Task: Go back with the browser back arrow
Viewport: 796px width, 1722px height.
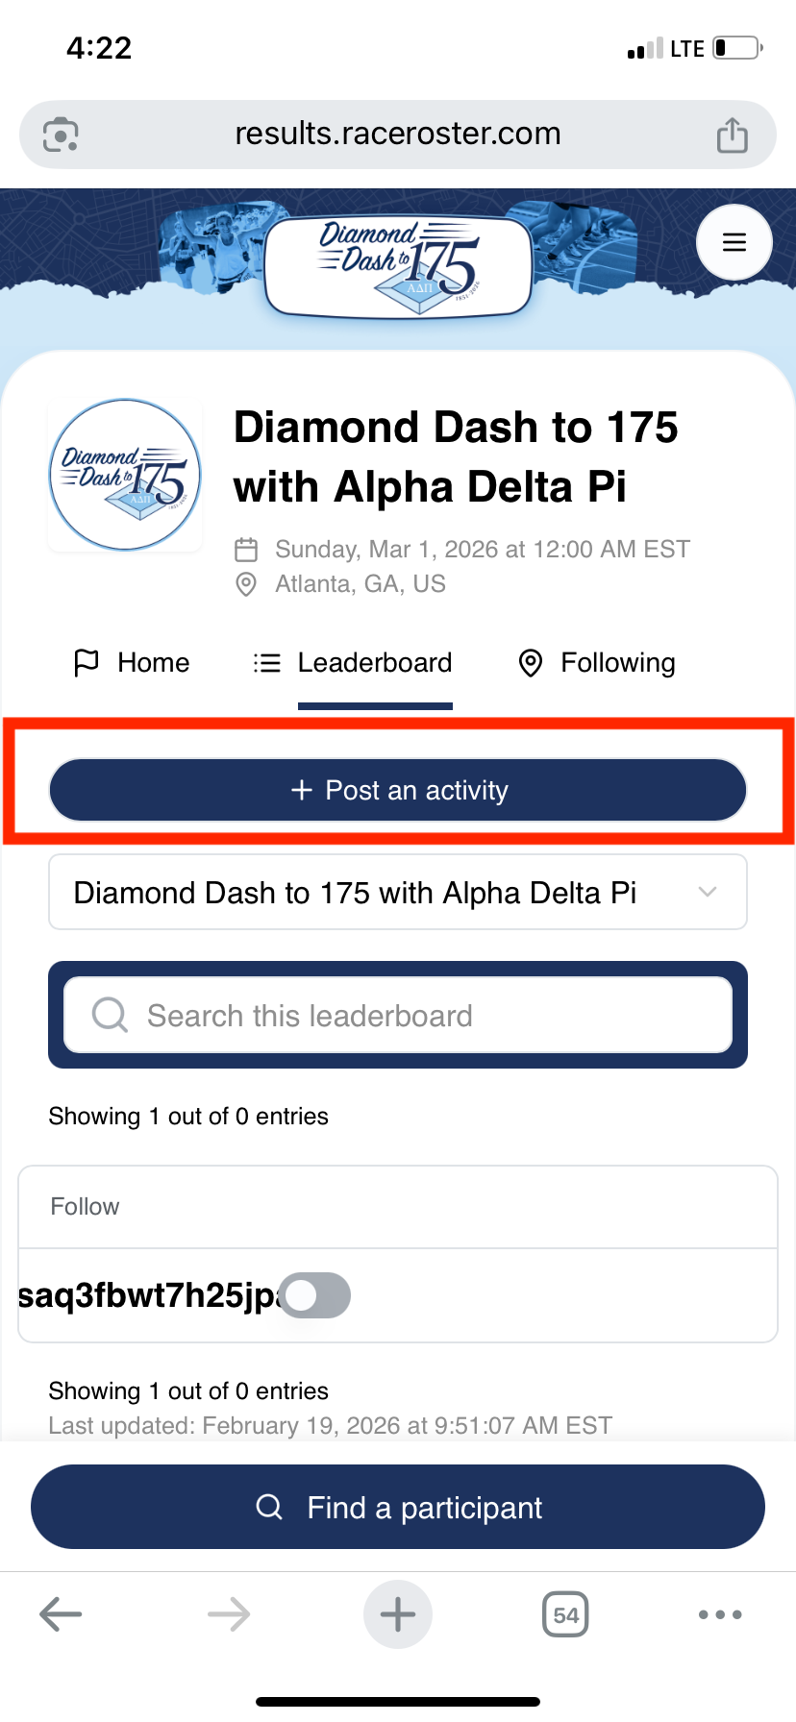Action: [x=61, y=1614]
